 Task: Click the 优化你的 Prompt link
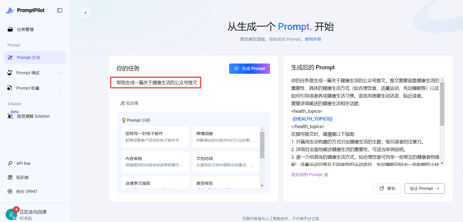pyautogui.click(x=310, y=175)
